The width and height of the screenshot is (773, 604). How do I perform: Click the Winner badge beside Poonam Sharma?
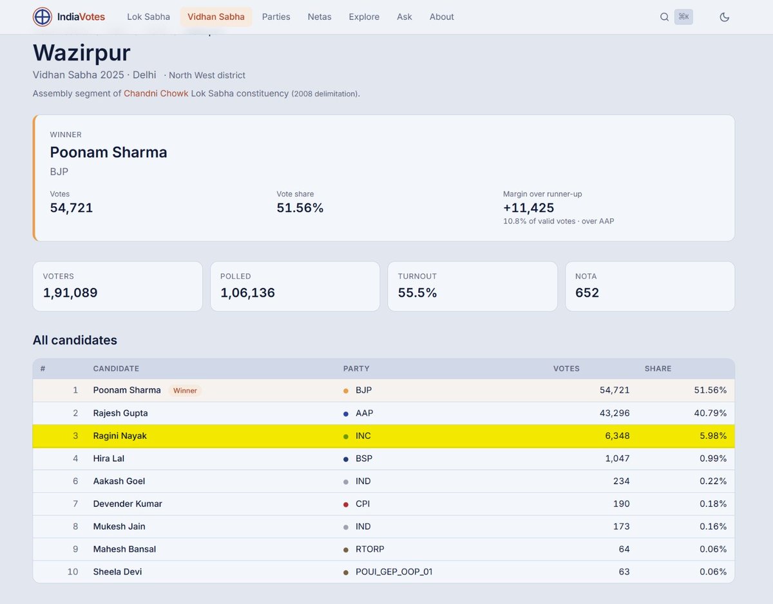[185, 390]
